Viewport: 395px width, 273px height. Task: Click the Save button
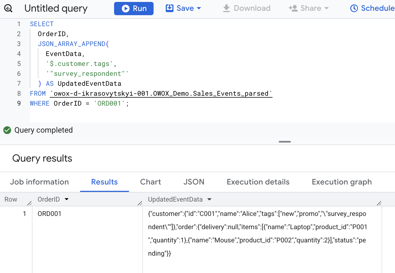click(183, 8)
